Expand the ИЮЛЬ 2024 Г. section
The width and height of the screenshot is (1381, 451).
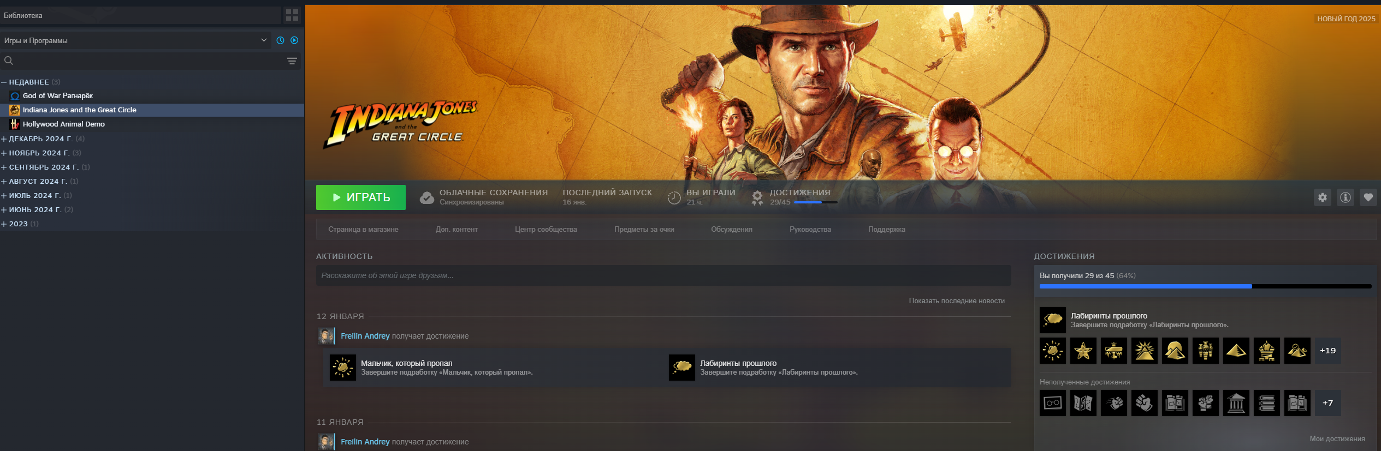pos(4,196)
